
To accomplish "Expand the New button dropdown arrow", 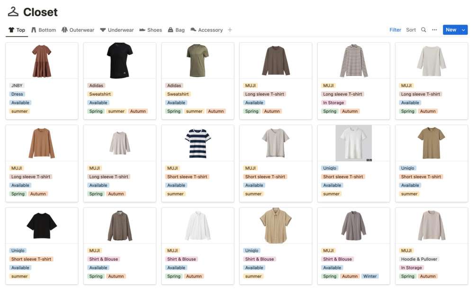I will pos(464,30).
